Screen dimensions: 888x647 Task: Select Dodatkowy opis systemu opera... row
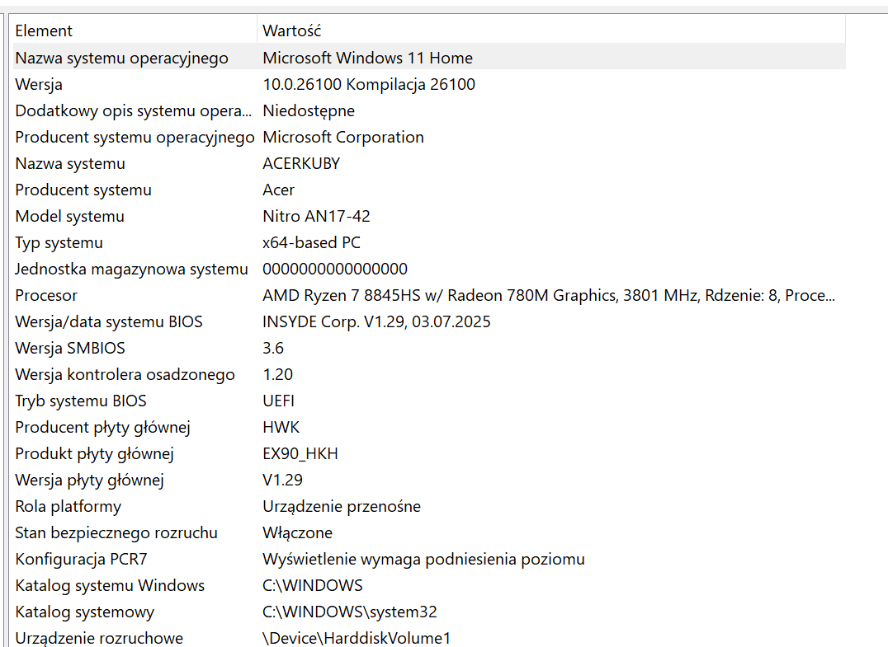click(x=429, y=110)
